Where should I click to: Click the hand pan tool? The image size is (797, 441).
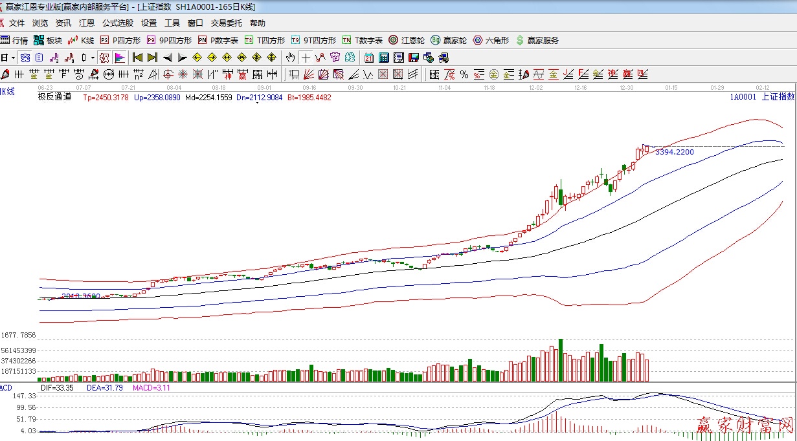(291, 58)
